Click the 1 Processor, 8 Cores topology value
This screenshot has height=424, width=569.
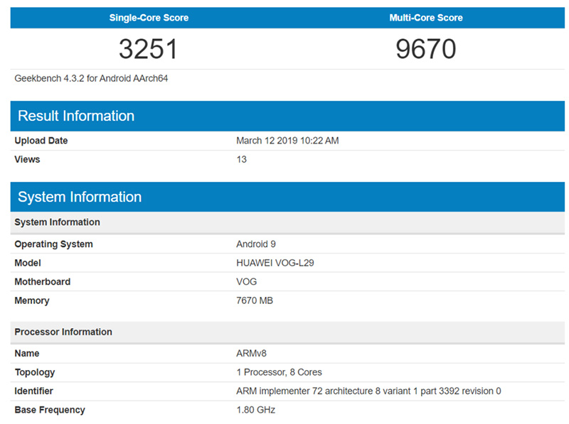point(279,372)
